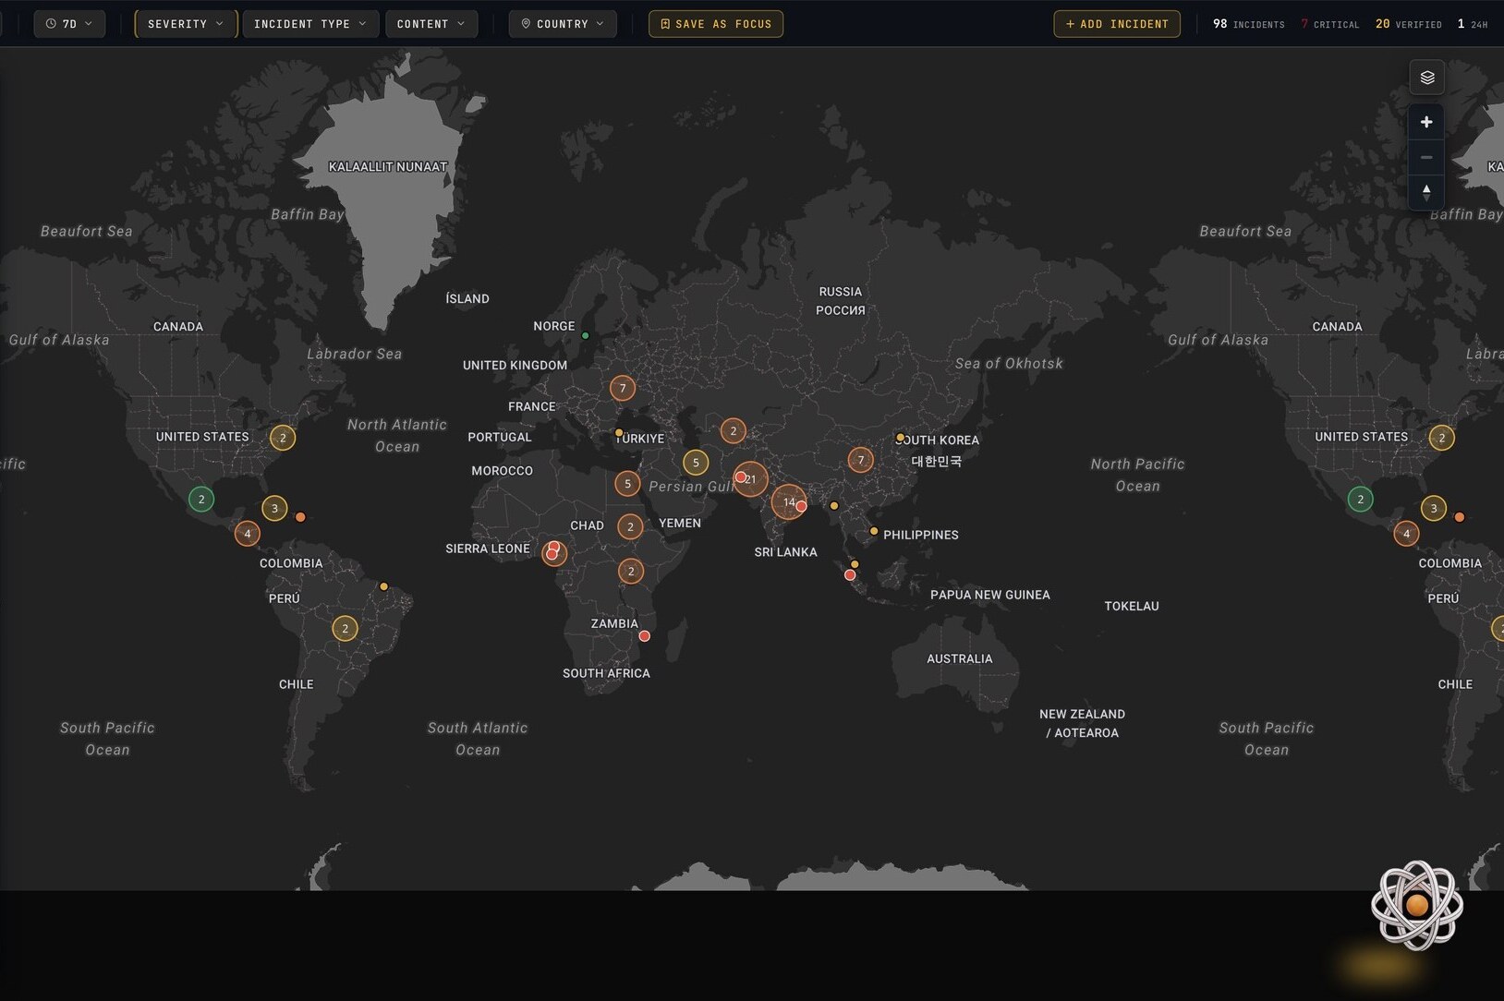Click the Add Incident button

(1117, 24)
